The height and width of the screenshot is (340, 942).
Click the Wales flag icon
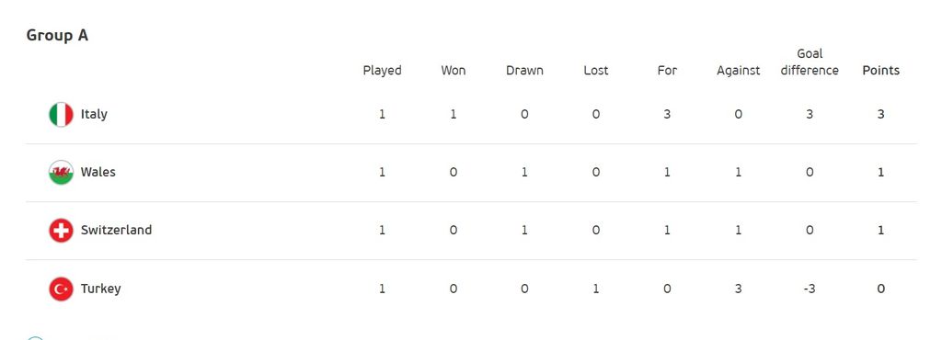[x=61, y=172]
